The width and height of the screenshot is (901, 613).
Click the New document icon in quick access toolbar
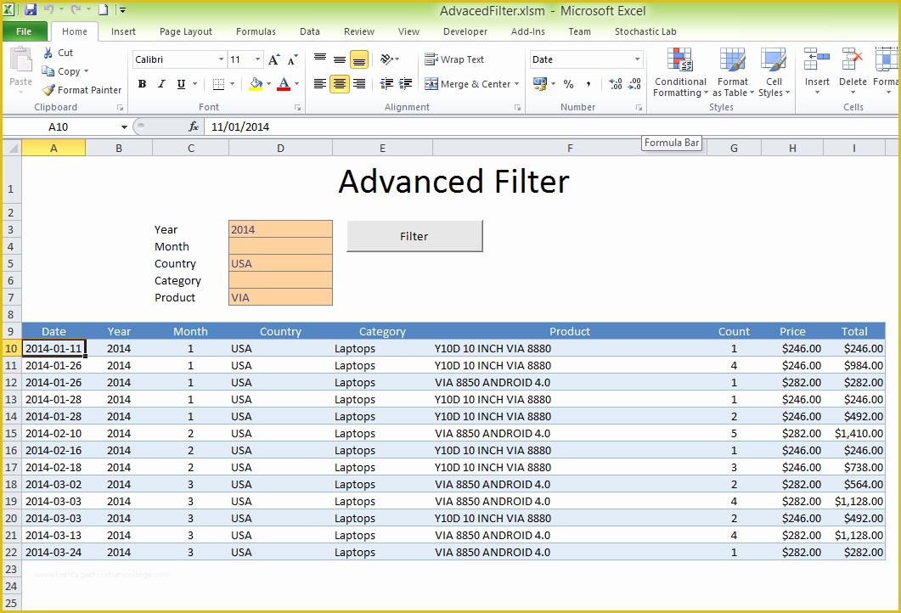coord(103,10)
